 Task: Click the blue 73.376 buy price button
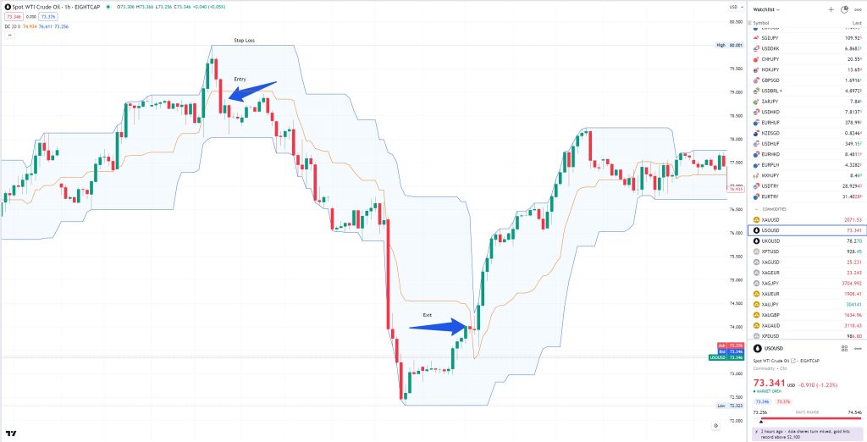48,17
